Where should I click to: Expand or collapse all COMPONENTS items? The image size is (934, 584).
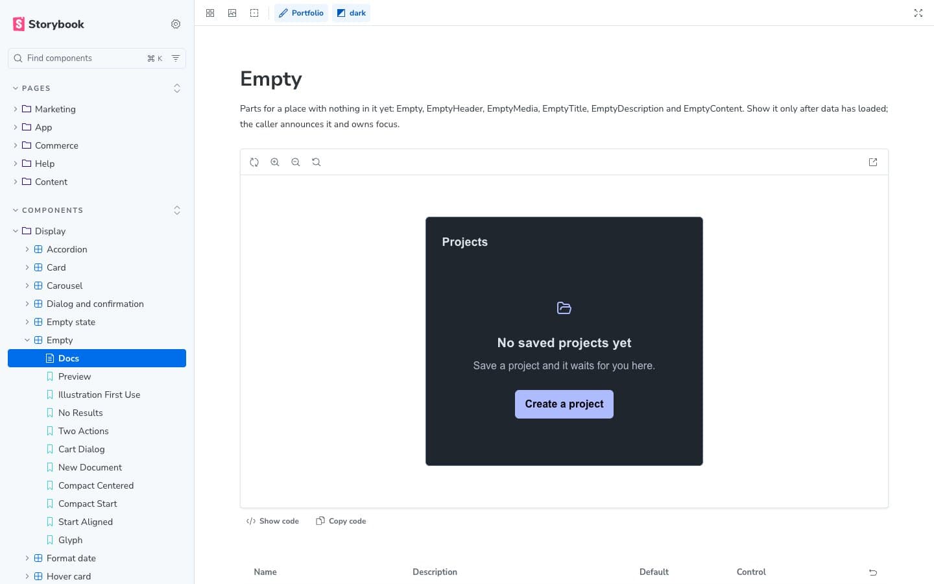click(177, 210)
